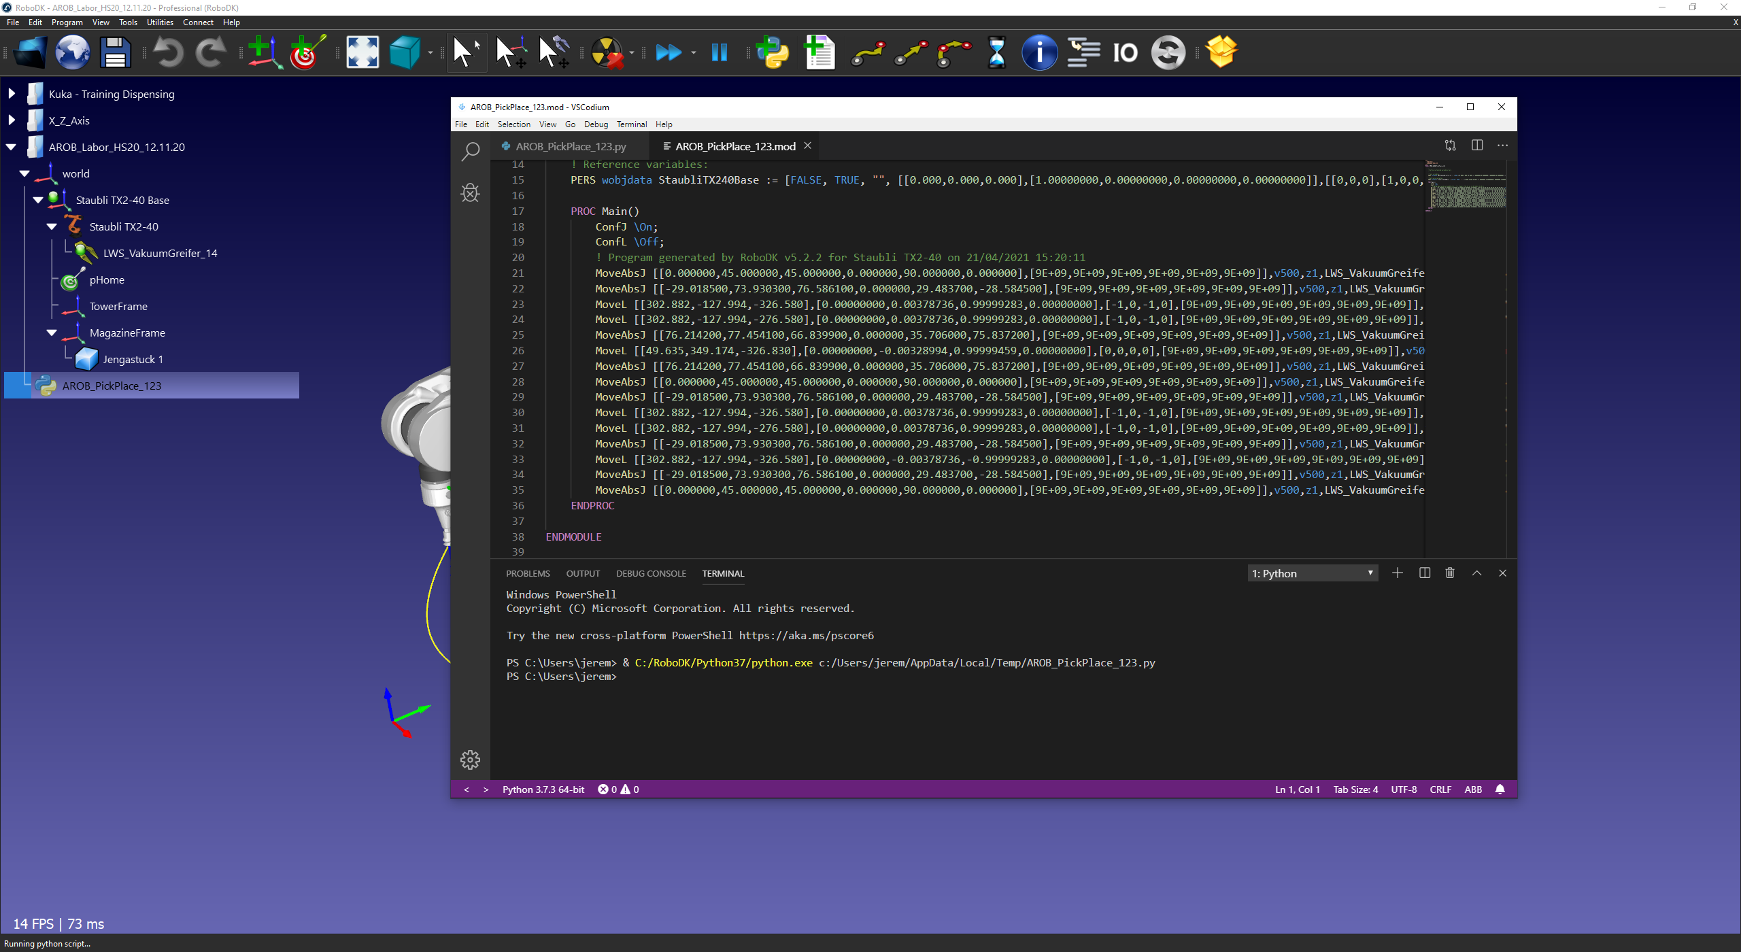Open the Utilities menu in RoboDK
This screenshot has width=1741, height=952.
pyautogui.click(x=160, y=22)
